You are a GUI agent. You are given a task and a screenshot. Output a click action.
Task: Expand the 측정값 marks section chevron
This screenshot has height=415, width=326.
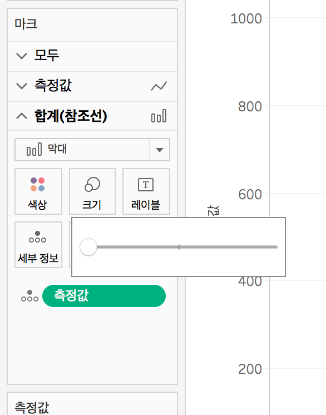[22, 86]
